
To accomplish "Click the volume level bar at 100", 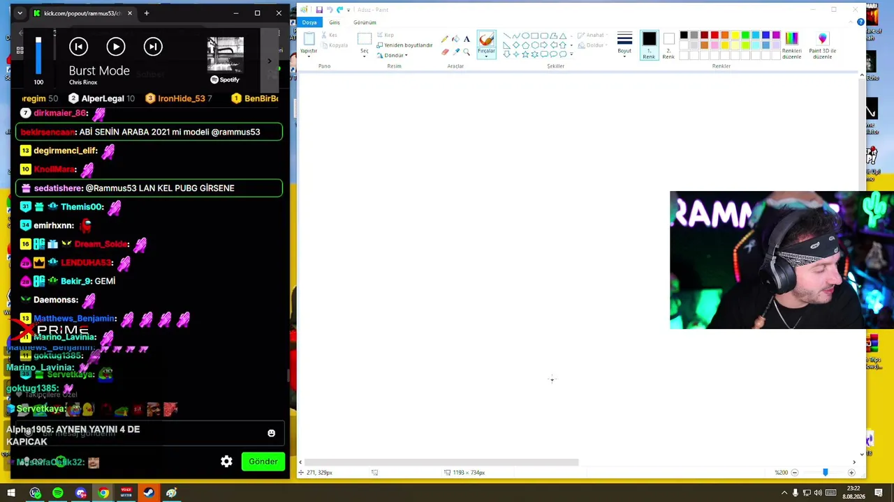I will point(38,55).
